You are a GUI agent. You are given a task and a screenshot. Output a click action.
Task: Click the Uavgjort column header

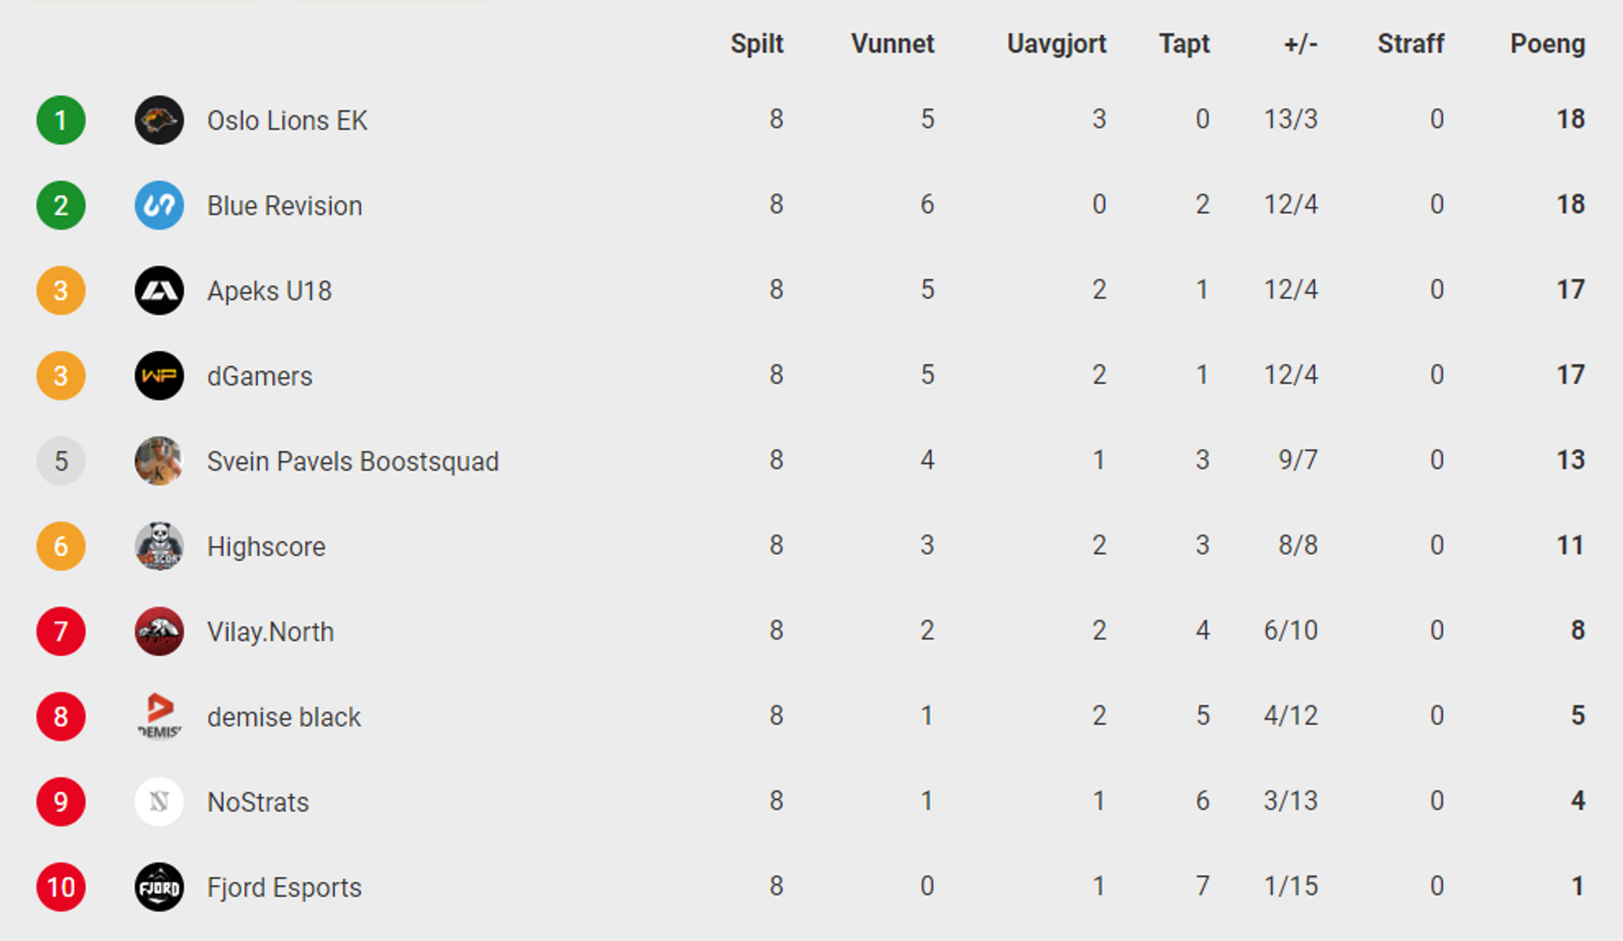click(x=1057, y=44)
